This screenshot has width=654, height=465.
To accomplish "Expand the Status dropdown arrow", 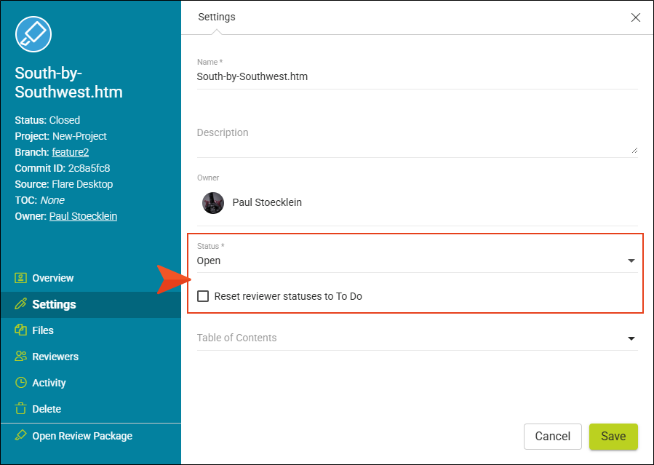I will [x=631, y=261].
